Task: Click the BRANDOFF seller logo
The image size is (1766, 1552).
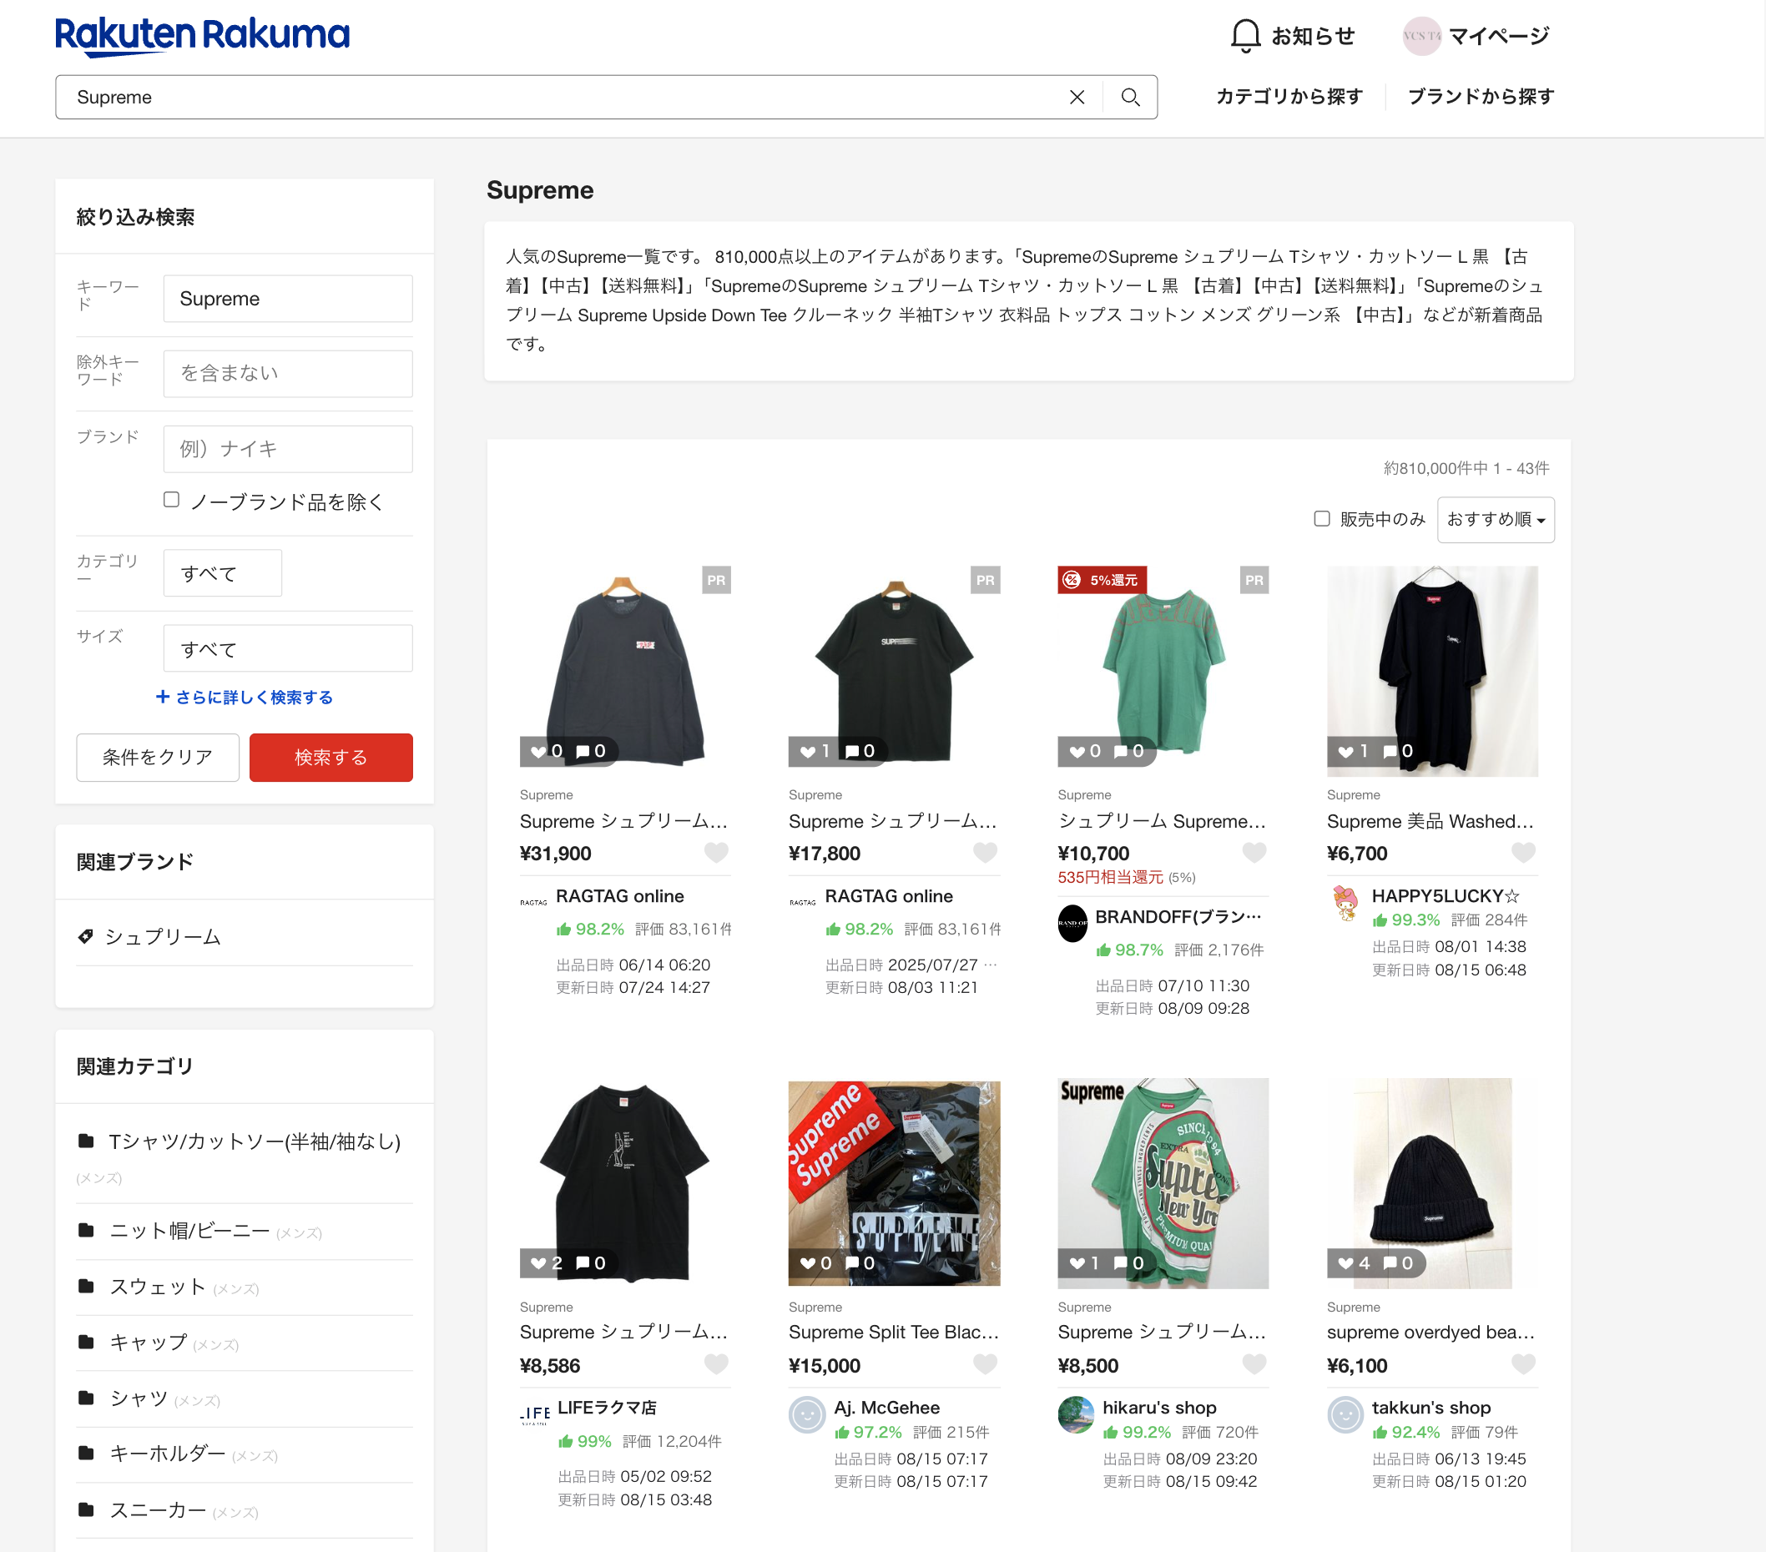Action: [1072, 923]
